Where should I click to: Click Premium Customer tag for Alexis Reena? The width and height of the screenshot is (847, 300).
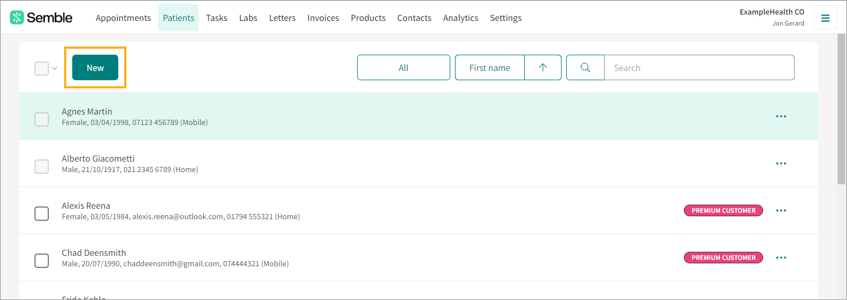(724, 210)
